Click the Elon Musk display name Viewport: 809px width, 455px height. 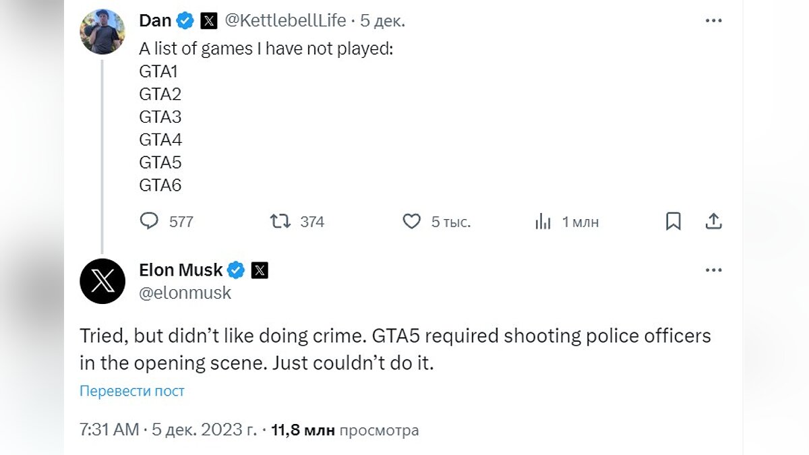point(181,270)
